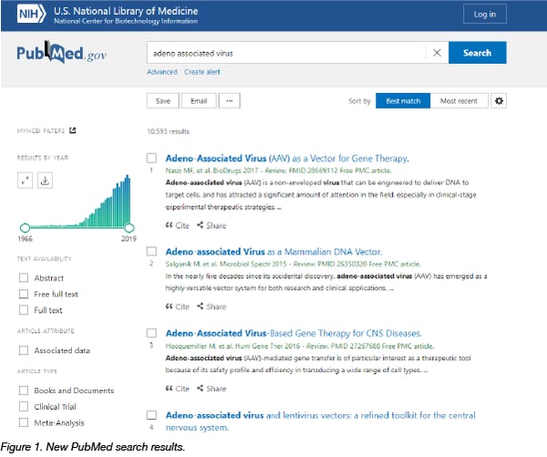
Task: Click the Search button
Action: 477,53
